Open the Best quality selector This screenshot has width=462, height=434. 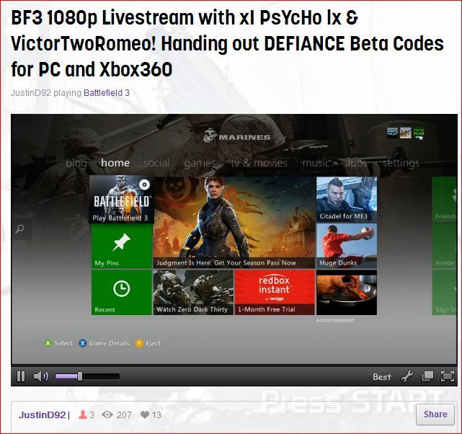pos(381,376)
